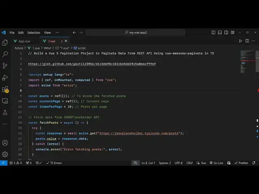Open the Edit menu
Image resolution: width=259 pixels, height=194 pixels.
[21, 33]
